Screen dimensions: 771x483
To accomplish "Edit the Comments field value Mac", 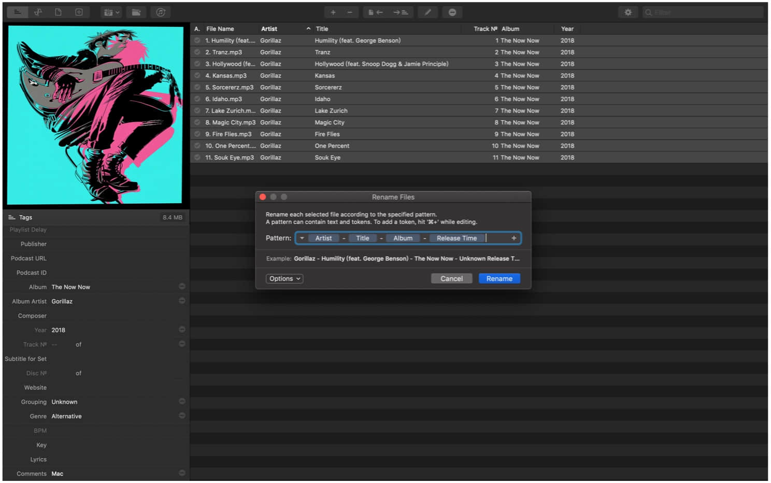I will click(58, 474).
